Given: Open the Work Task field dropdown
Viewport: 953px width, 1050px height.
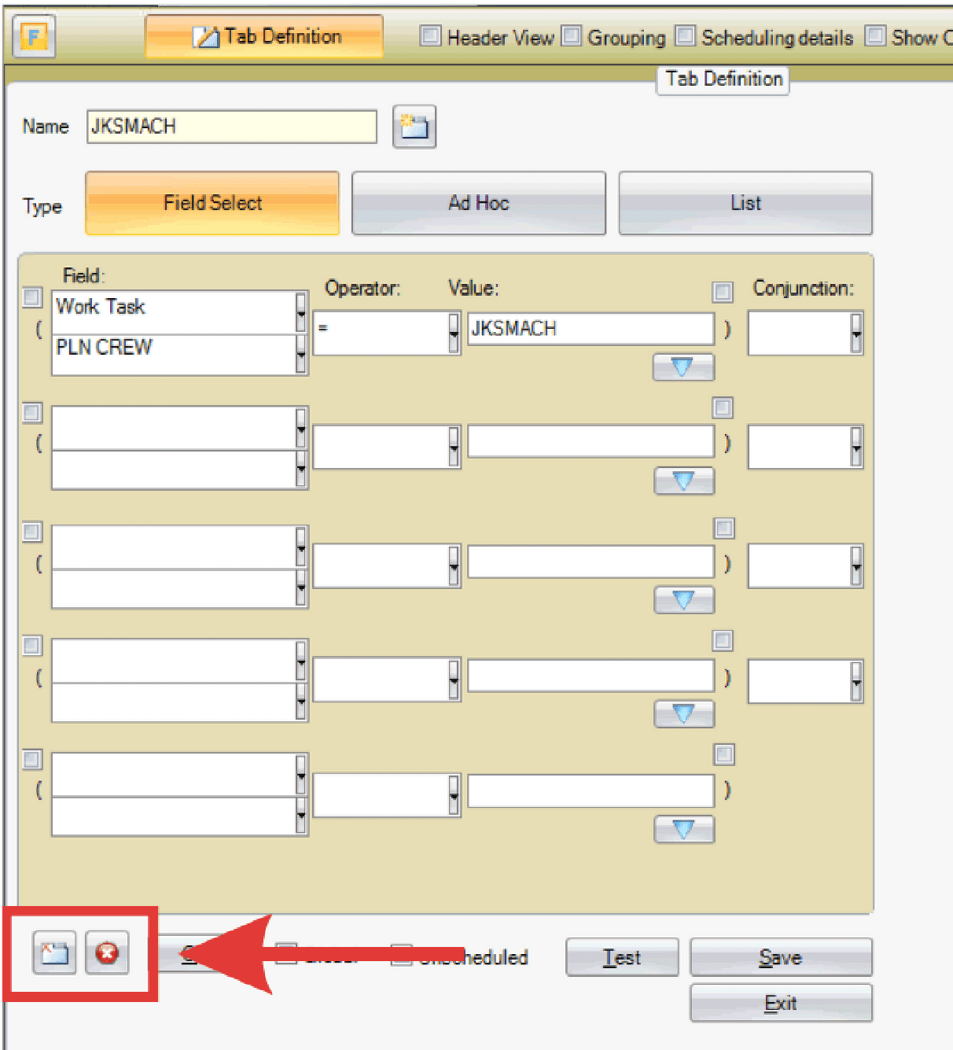Looking at the screenshot, I should 300,312.
